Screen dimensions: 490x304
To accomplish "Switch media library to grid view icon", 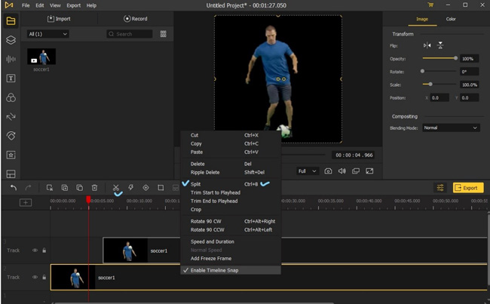I will tap(163, 34).
